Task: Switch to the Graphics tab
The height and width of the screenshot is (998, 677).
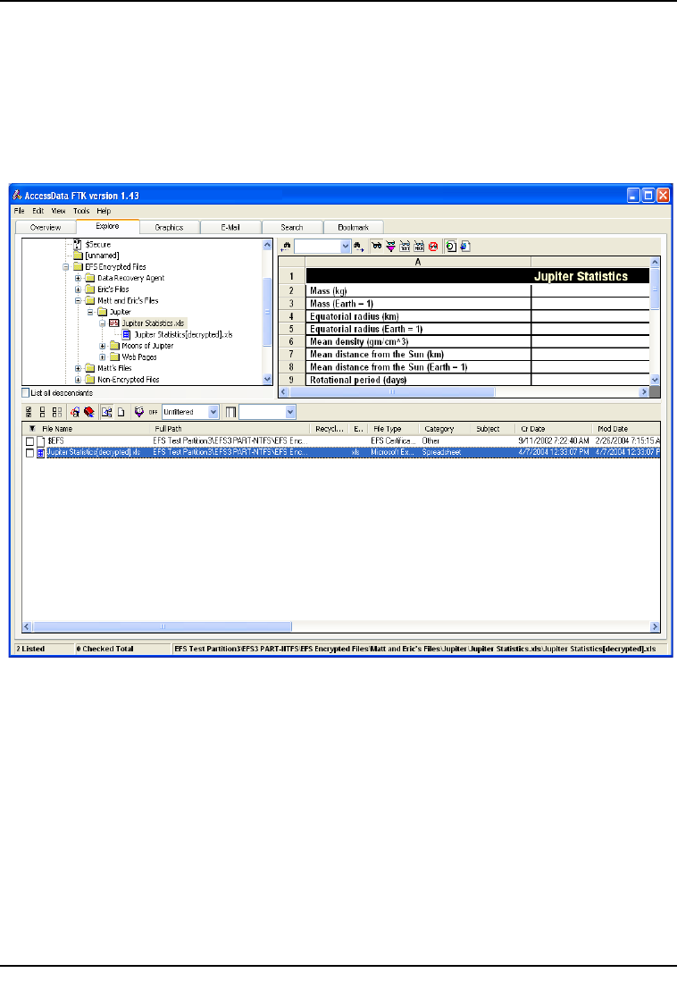Action: pyautogui.click(x=169, y=227)
